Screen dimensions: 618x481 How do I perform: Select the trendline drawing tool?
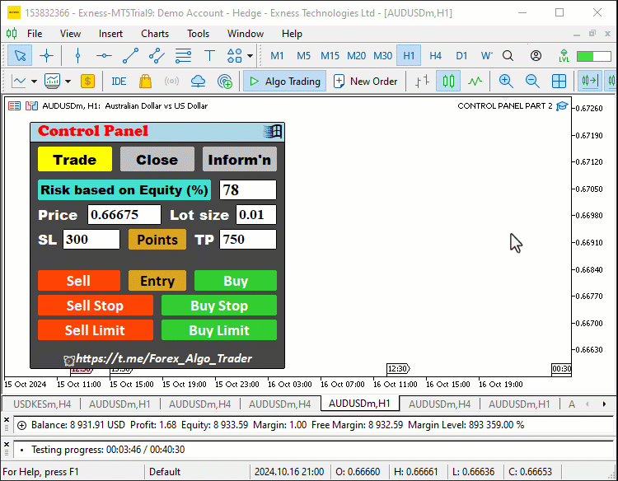pos(130,56)
